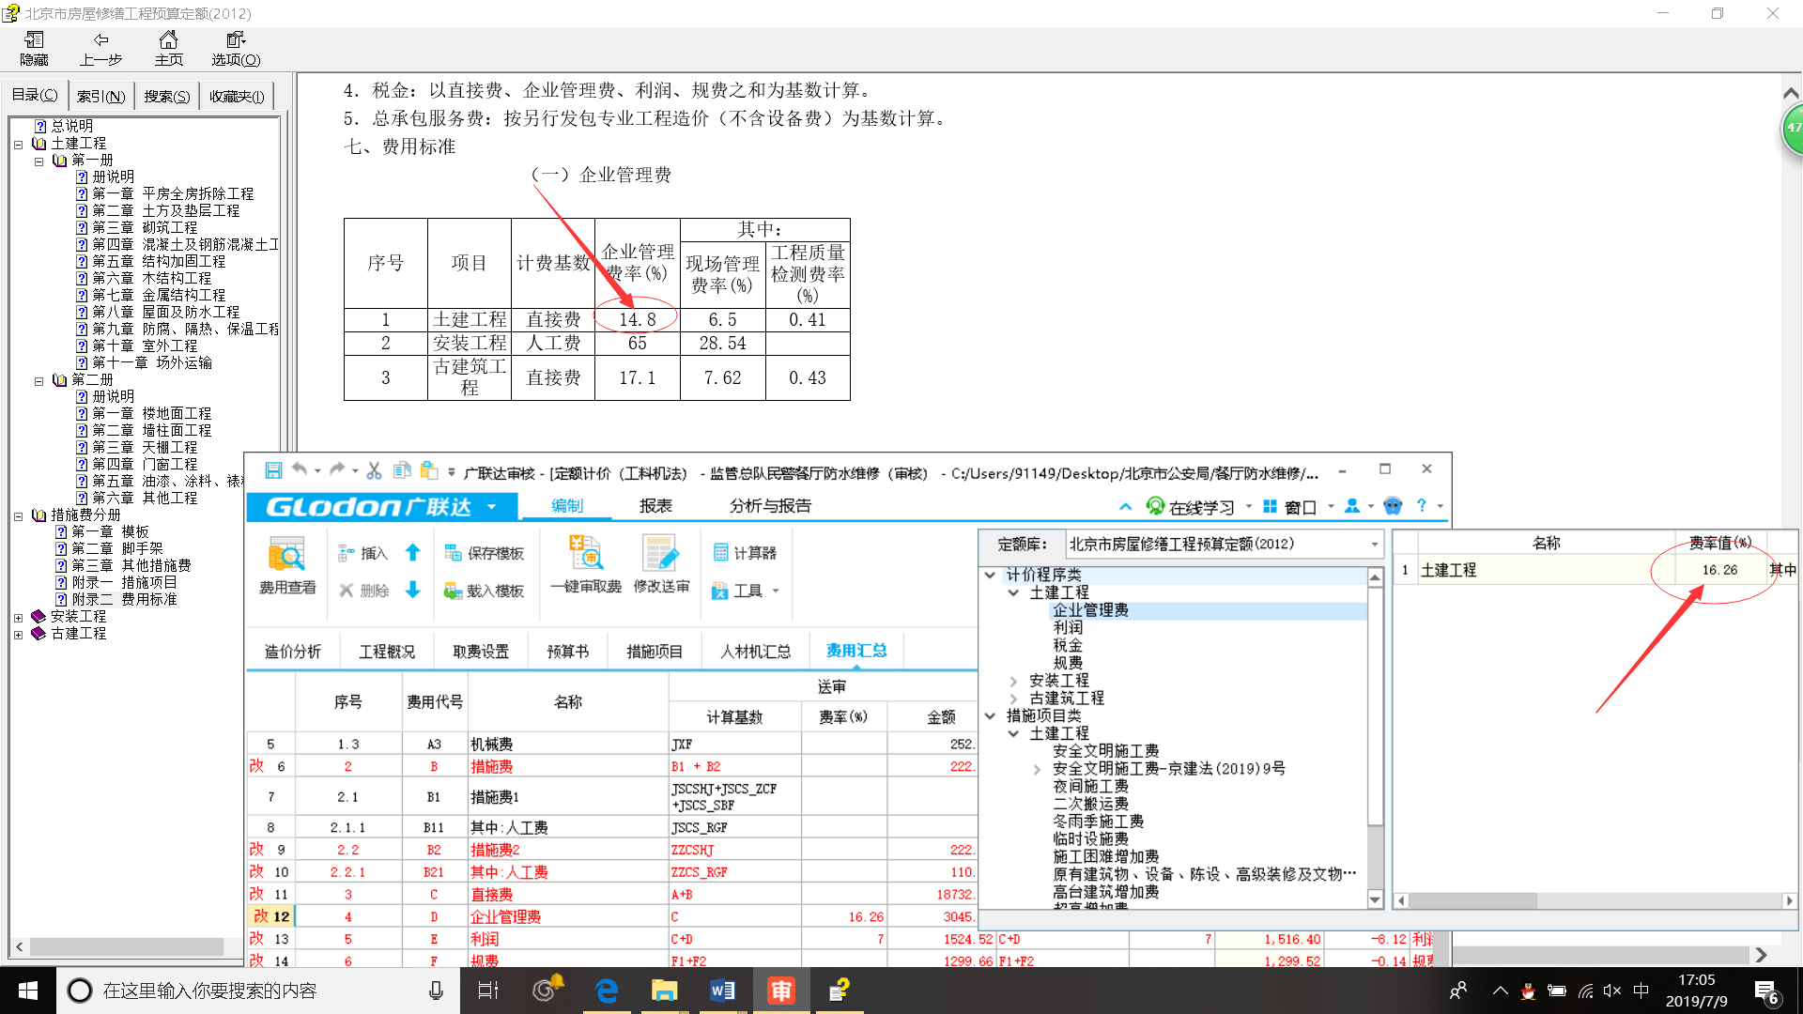Go back with 上一步 arrow icon
Viewport: 1803px width, 1014px height.
(100, 48)
